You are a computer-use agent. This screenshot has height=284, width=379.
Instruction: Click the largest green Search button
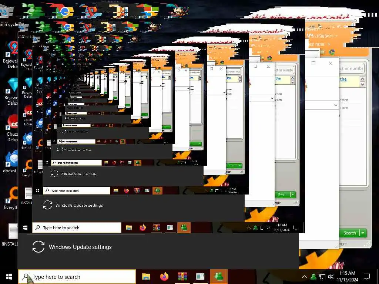[x=350, y=233]
